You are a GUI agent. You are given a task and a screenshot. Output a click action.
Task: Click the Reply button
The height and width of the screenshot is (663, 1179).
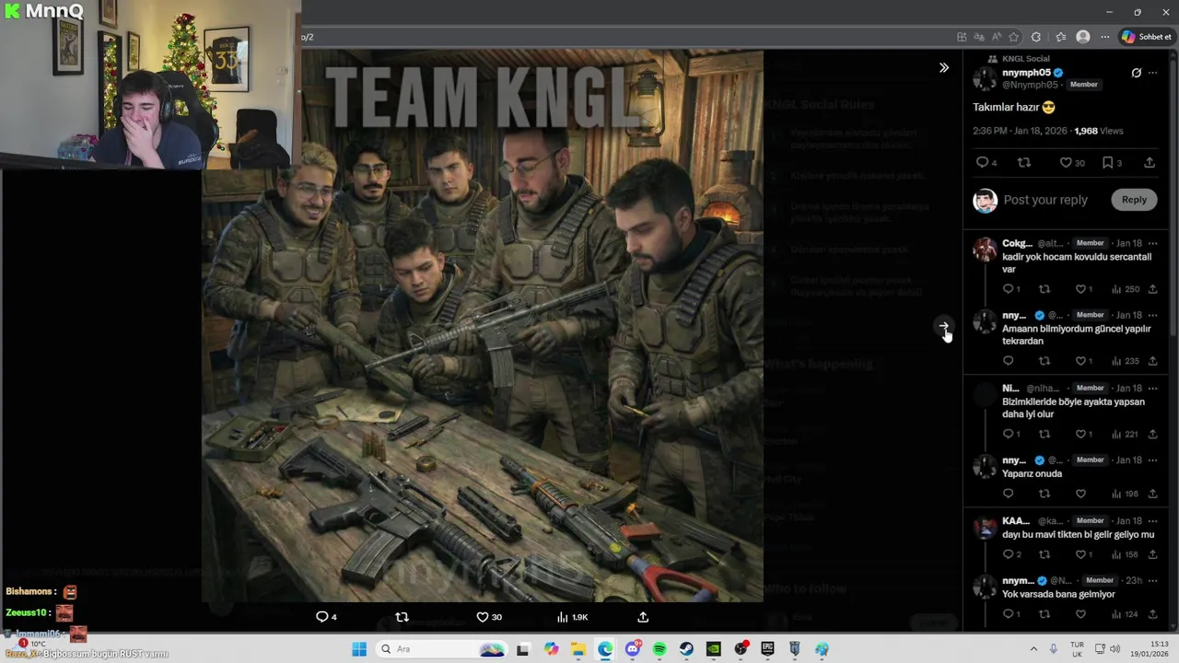coord(1134,200)
